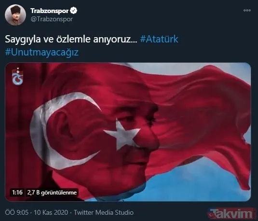Click the verified badge next to Trabzonspor

(74, 11)
